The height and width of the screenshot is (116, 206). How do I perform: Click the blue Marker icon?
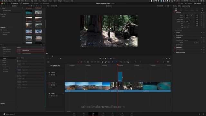[x=116, y=62]
